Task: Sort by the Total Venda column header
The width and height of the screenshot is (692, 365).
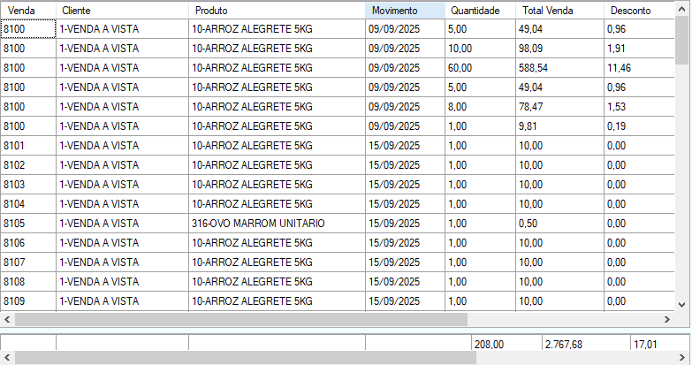Action: tap(559, 11)
